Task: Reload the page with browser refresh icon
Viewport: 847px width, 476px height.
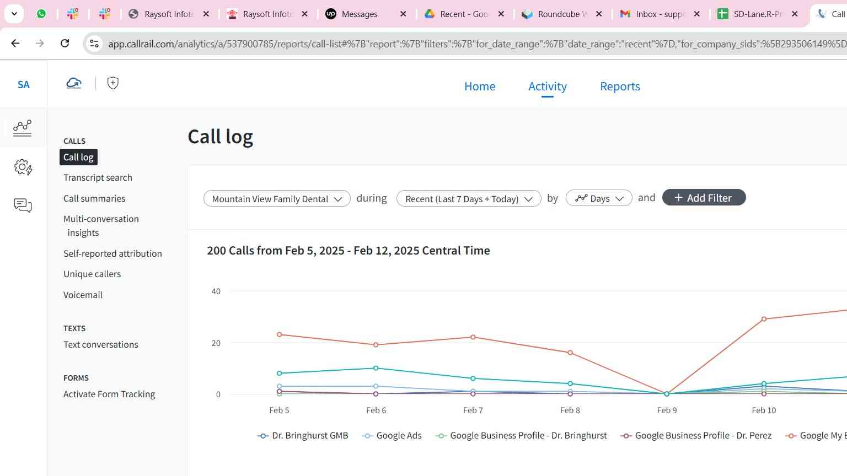Action: click(65, 43)
